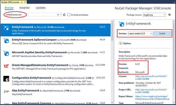Click the EntityFramework package icon in list
The image size is (176, 105).
(x=6, y=28)
